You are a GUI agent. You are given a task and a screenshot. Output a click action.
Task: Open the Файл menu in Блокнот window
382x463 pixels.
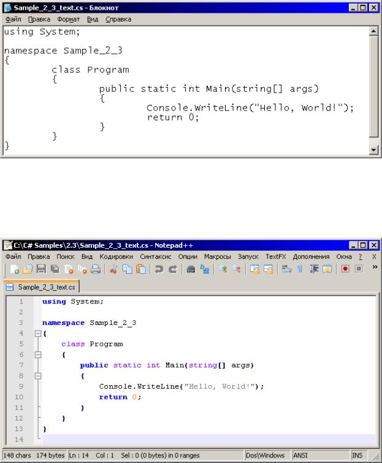(x=13, y=19)
